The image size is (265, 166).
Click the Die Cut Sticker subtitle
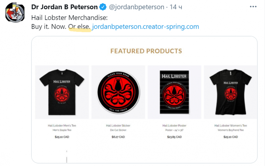[x=118, y=130]
